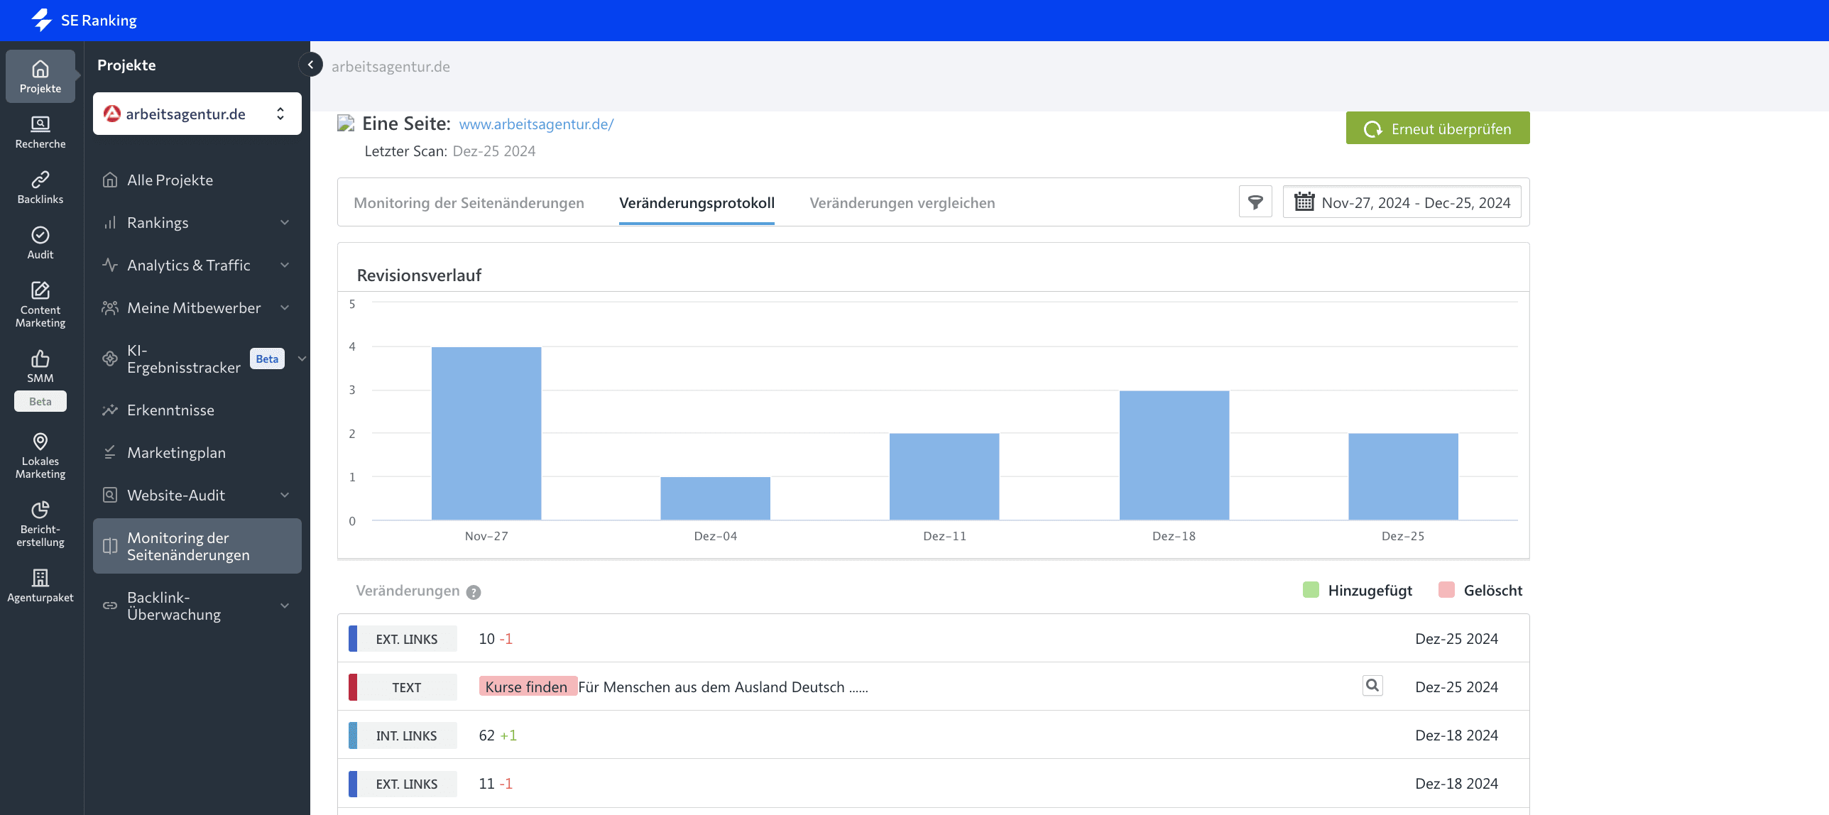The width and height of the screenshot is (1829, 815).
Task: Click the Rankings bar chart icon
Action: pyautogui.click(x=110, y=223)
